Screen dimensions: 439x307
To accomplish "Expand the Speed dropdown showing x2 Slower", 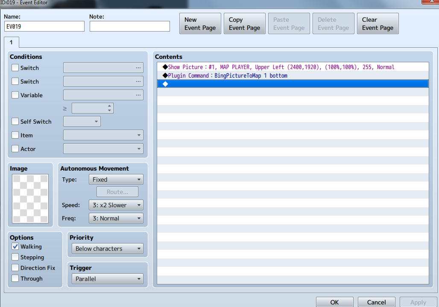I will pos(116,205).
